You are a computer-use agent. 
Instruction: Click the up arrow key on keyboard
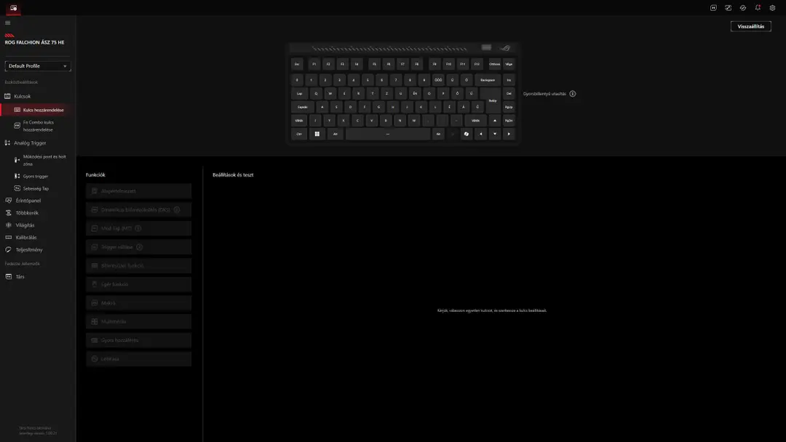495,121
